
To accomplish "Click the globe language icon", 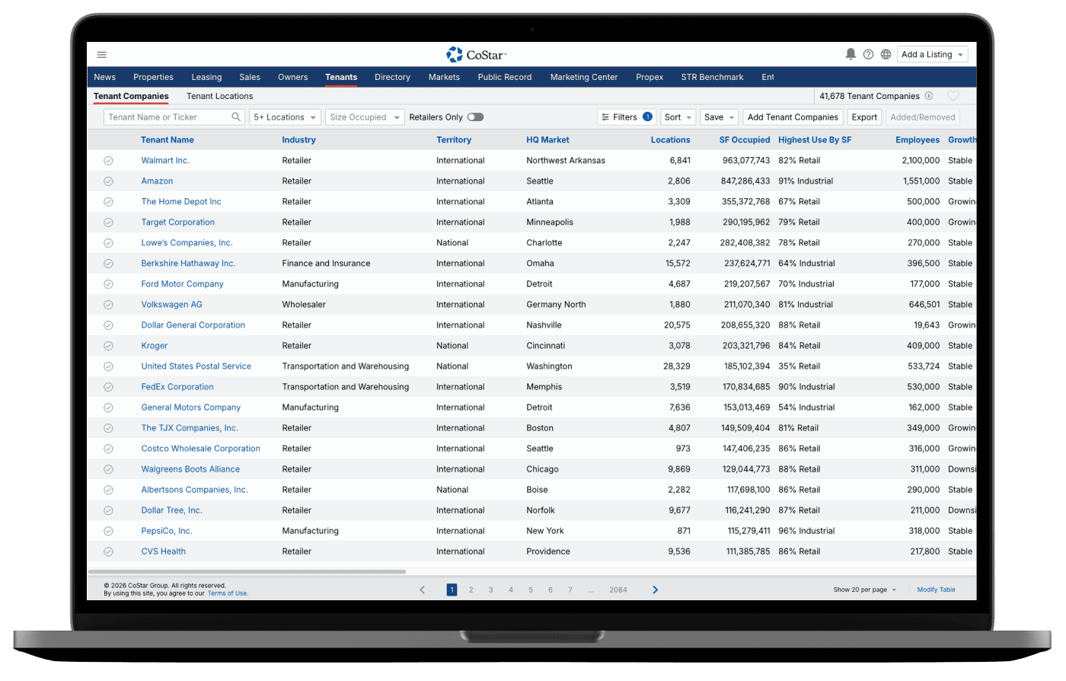I will click(886, 55).
